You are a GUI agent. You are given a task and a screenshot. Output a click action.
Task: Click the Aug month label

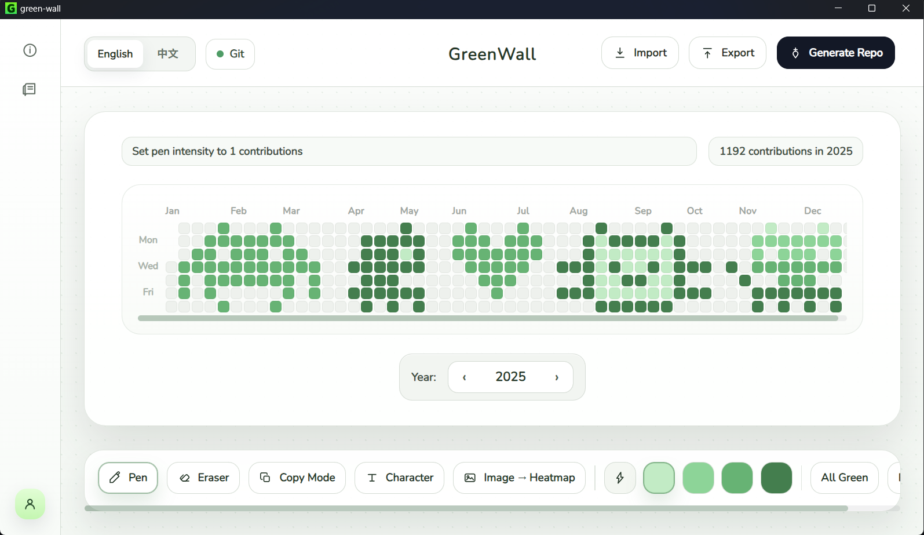click(x=579, y=211)
